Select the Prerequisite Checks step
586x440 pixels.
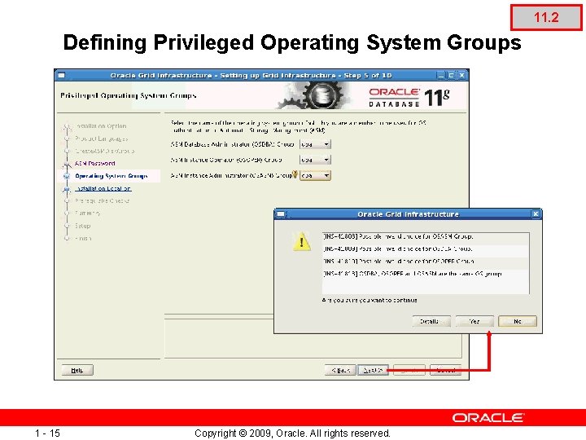(x=102, y=201)
